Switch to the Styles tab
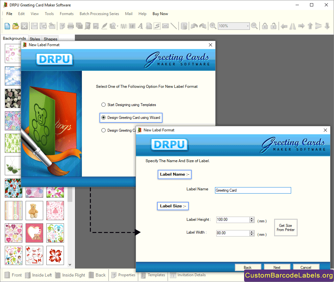 coord(35,39)
